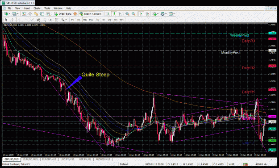The width and height of the screenshot is (279, 168).
Task: Open the Indicators list icon
Action: coord(154,14)
